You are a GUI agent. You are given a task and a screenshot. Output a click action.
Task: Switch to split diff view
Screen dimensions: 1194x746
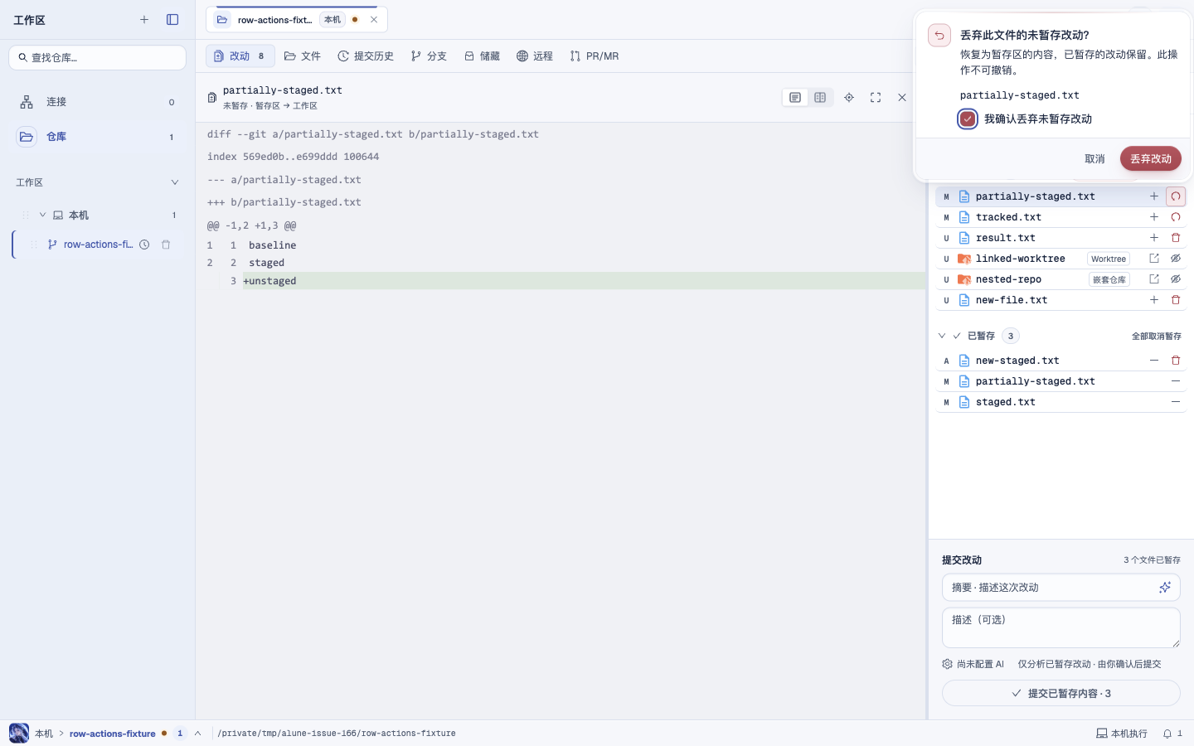[x=820, y=98]
